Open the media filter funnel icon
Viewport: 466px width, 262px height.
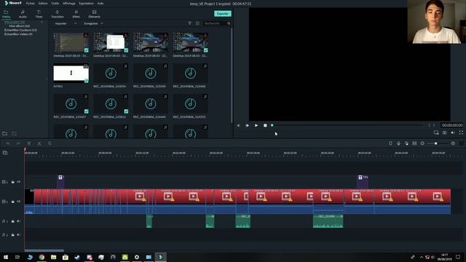(189, 23)
